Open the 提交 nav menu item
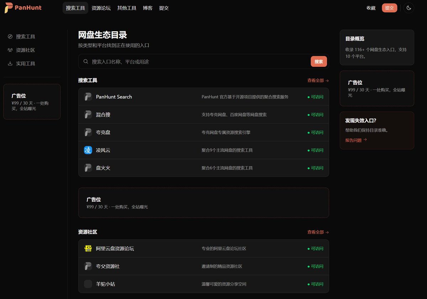 (164, 8)
